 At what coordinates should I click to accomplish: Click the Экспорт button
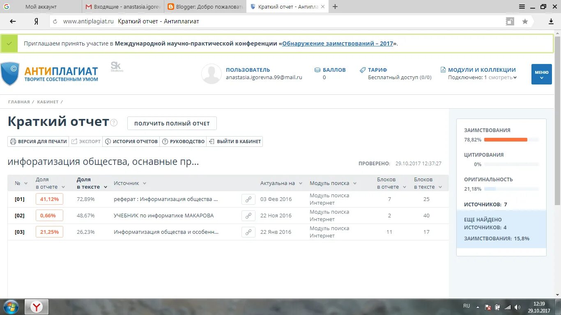tap(86, 142)
